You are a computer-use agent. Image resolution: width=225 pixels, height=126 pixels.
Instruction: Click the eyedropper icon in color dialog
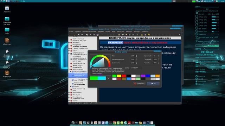click(x=109, y=78)
